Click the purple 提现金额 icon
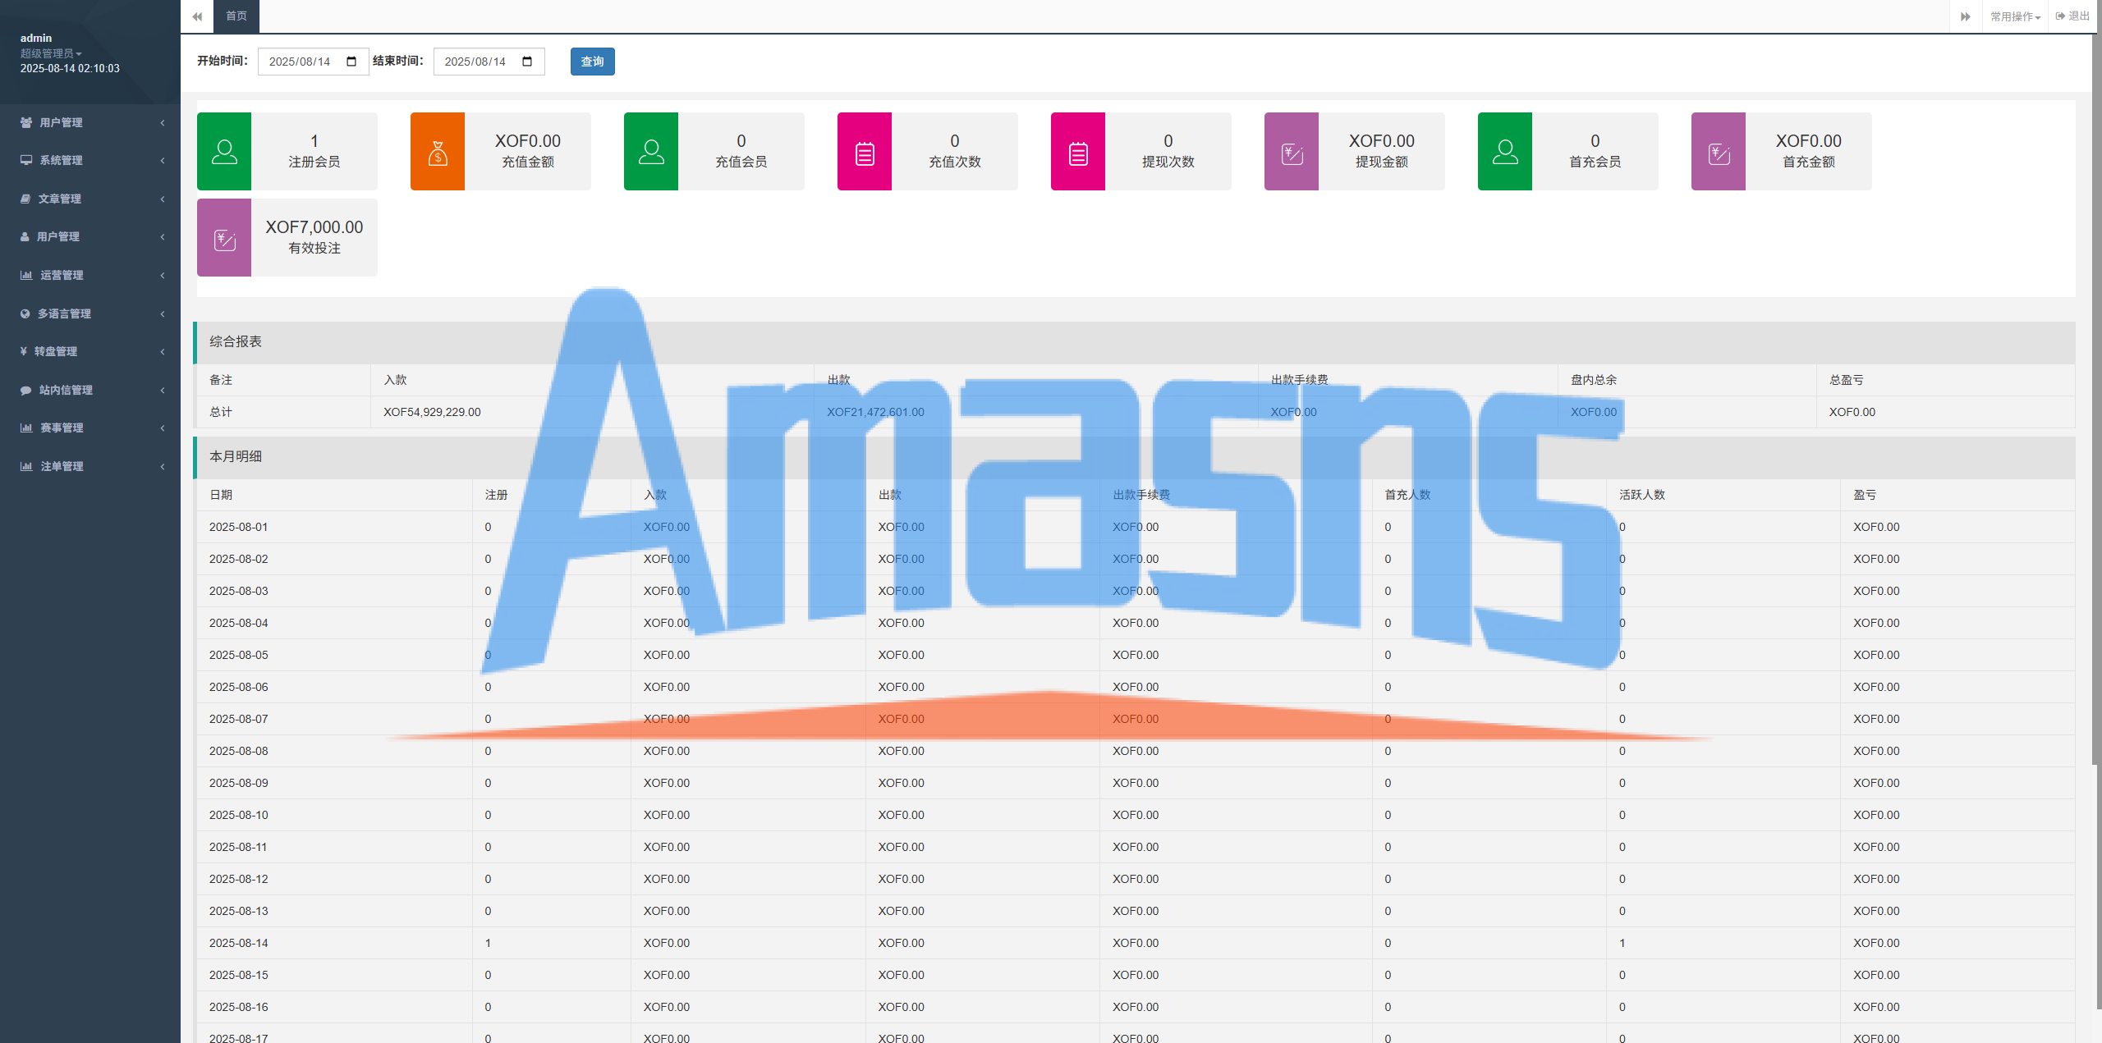Screen dimensions: 2102x1043 click(x=1292, y=152)
